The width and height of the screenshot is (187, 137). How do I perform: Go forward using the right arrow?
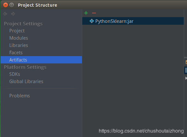(x=13, y=14)
